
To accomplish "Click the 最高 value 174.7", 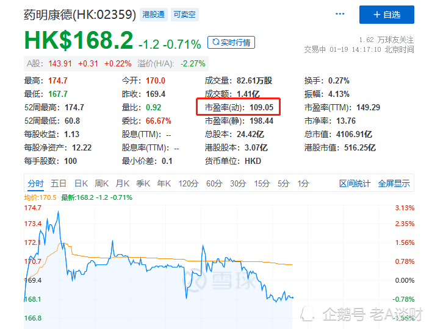I will click(x=58, y=80).
